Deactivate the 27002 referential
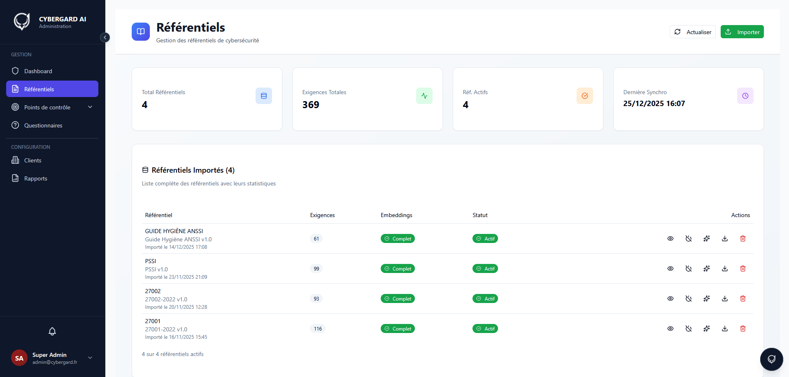Image resolution: width=789 pixels, height=377 pixels. click(x=689, y=298)
